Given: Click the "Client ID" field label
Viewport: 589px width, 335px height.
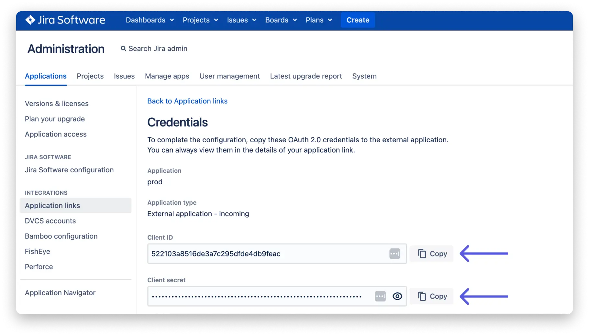Looking at the screenshot, I should (x=160, y=238).
